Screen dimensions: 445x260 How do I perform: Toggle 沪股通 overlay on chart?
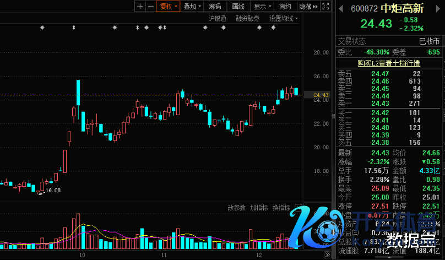(x=217, y=18)
